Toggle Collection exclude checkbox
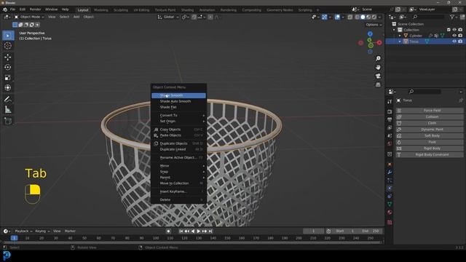The image size is (466, 262). tap(449, 30)
